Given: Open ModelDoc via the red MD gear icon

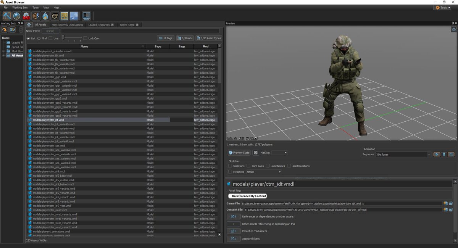Looking at the screenshot, I should pos(26,16).
